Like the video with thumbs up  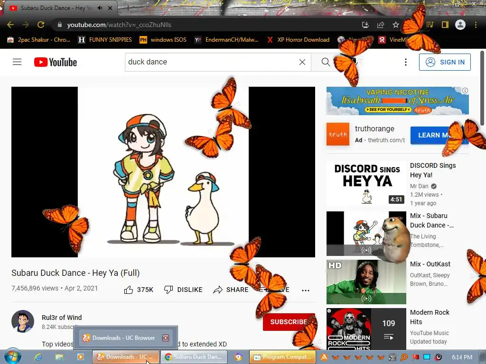coord(139,290)
